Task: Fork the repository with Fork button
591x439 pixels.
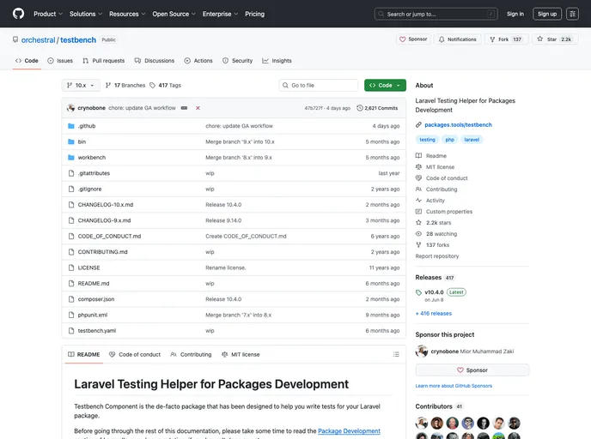Action: pos(506,39)
